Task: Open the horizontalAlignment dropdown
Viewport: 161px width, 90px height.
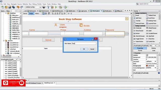Action: (155, 68)
